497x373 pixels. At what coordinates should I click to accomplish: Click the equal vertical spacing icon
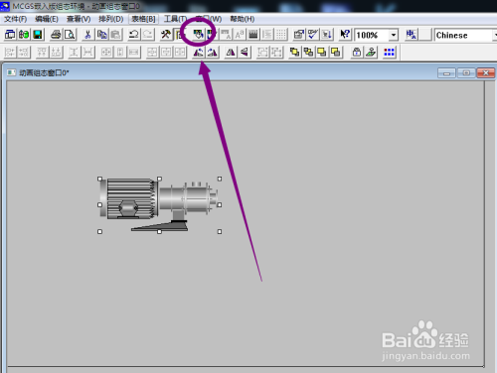74,52
